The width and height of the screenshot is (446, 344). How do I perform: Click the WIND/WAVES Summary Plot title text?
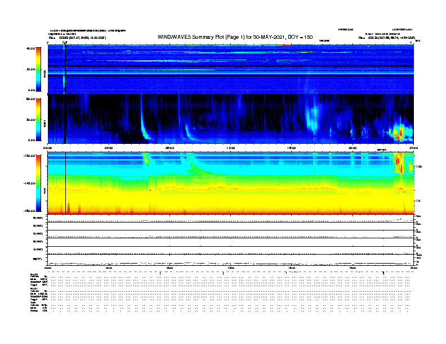[235, 37]
